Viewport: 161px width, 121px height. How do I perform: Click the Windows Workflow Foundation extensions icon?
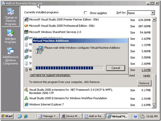pos(26,98)
